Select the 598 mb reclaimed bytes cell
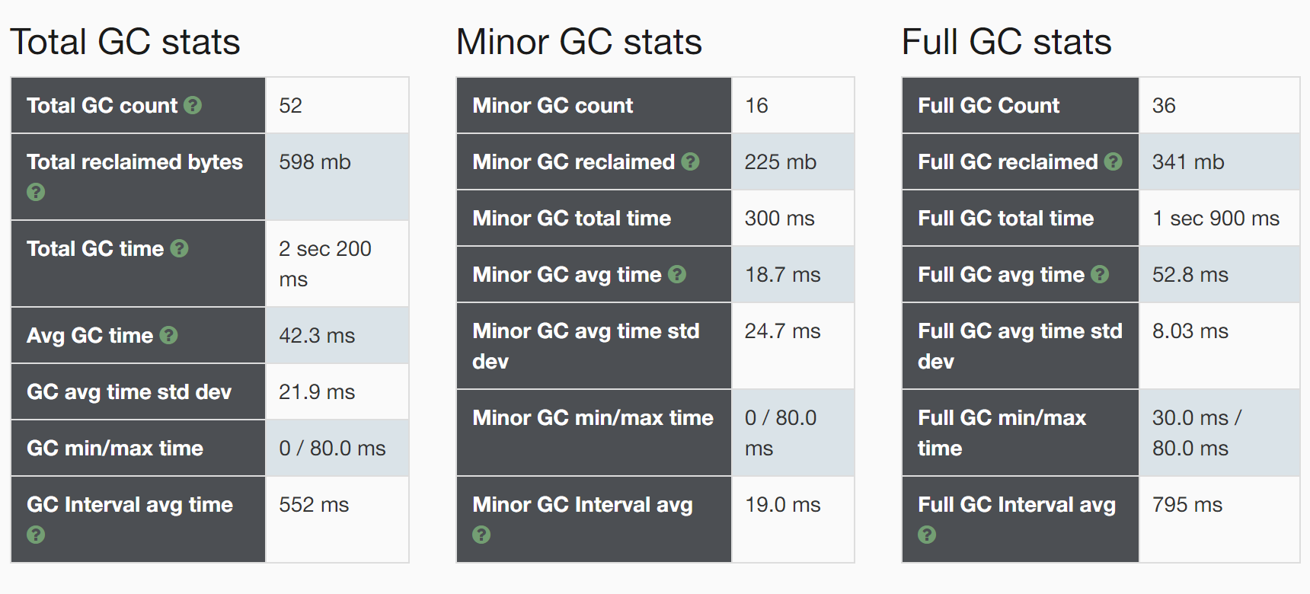Viewport: 1310px width, 594px height. [337, 177]
